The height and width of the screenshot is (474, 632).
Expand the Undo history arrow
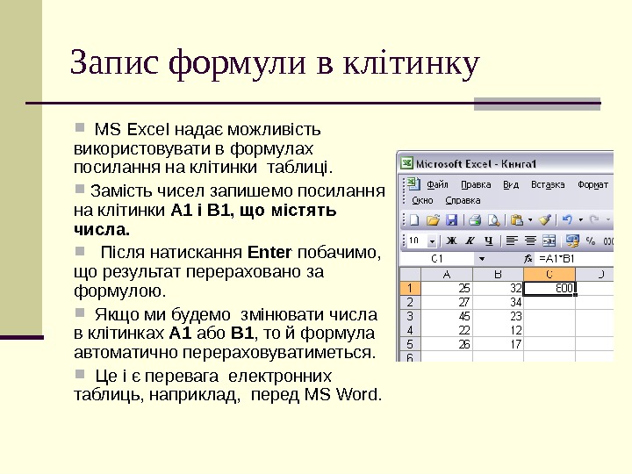click(581, 220)
